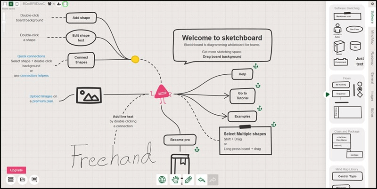The height and width of the screenshot is (189, 377).
Task: Click the add user invite icon
Action: (x=58, y=4)
